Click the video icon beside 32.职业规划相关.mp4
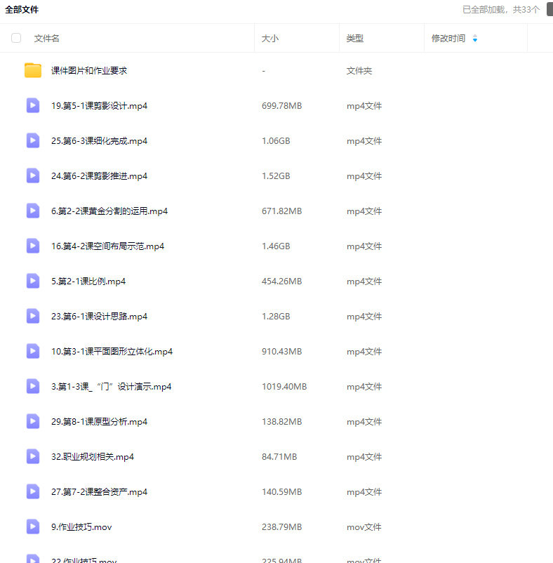The height and width of the screenshot is (563, 553). 33,456
